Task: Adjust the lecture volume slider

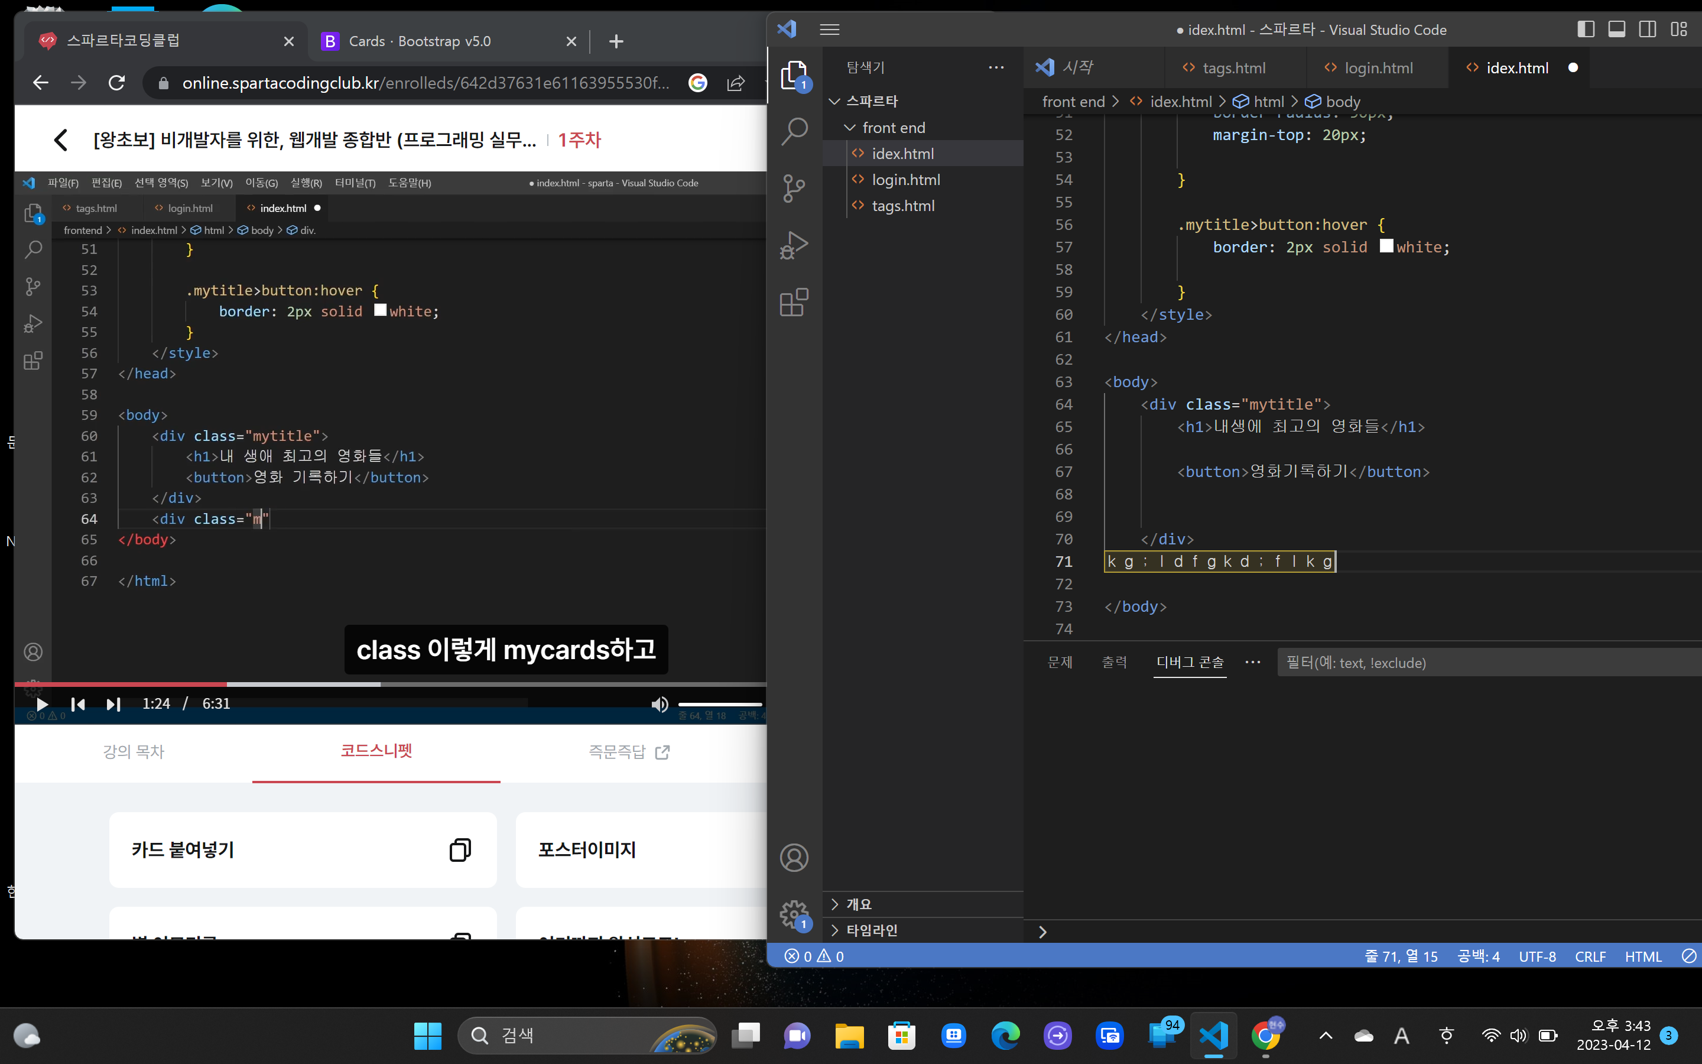Action: coord(720,703)
